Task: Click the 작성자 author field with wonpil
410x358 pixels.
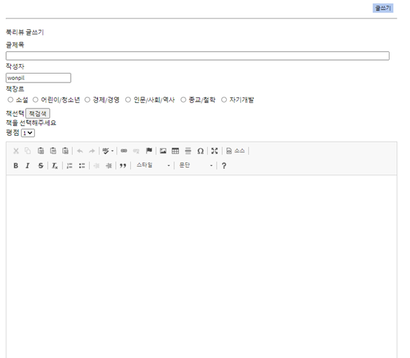Action: 38,78
